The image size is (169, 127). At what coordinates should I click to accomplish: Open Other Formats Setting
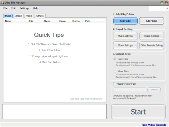(x=152, y=45)
